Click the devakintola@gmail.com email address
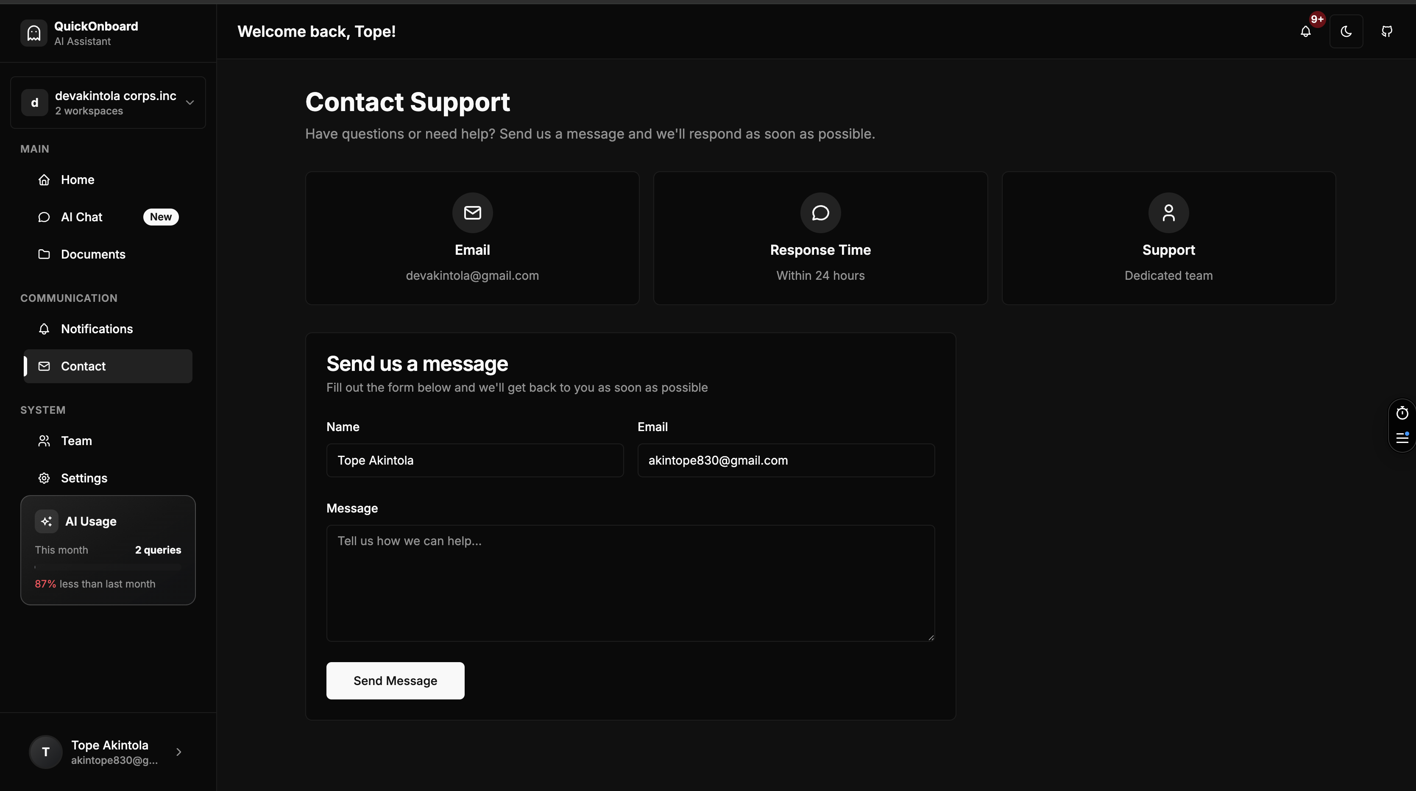Image resolution: width=1416 pixels, height=791 pixels. coord(472,276)
